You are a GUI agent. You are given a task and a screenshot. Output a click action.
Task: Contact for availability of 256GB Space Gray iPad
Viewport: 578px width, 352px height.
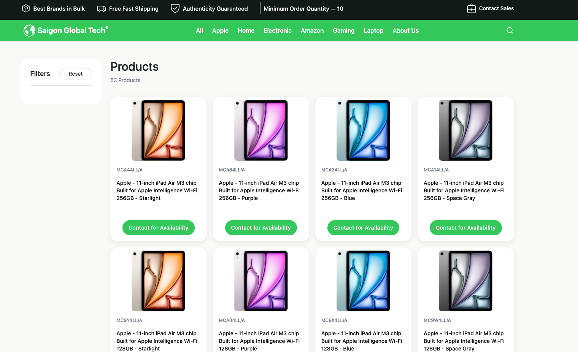click(x=465, y=228)
